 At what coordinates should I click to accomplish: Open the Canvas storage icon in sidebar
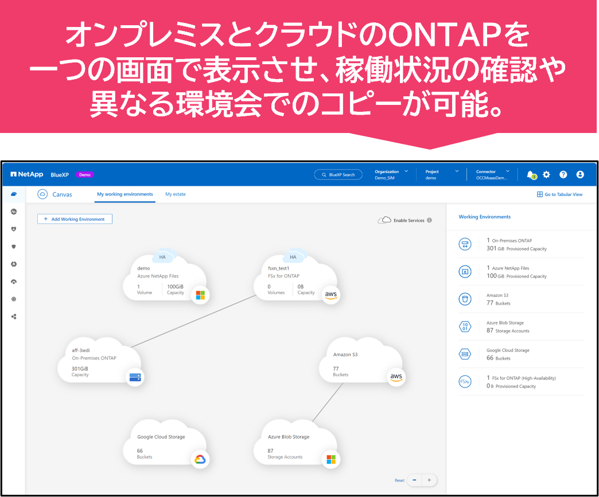(x=14, y=194)
